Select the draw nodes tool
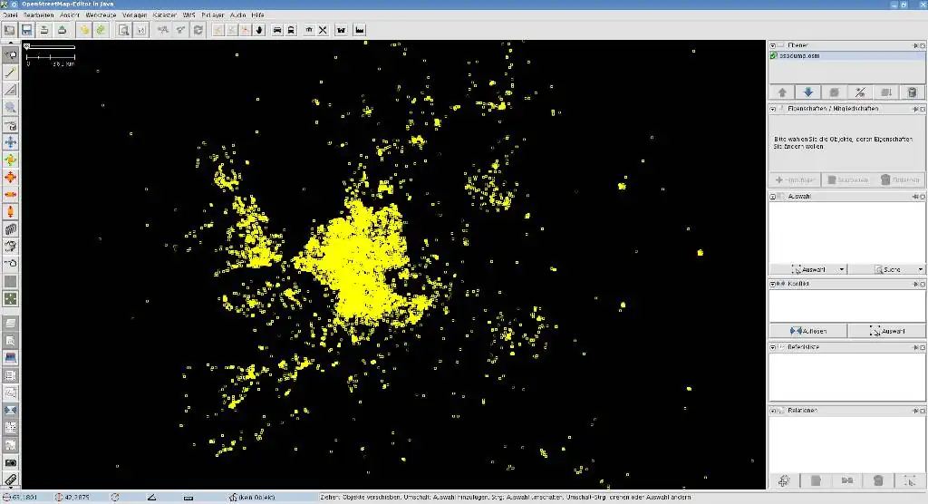928x504 pixels. tap(10, 72)
